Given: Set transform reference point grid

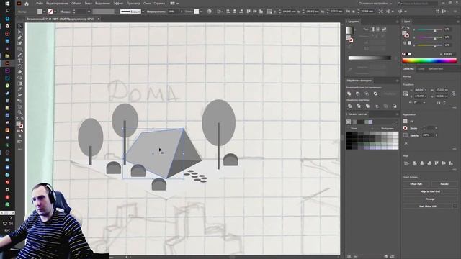Looking at the screenshot, I should tap(406, 93).
